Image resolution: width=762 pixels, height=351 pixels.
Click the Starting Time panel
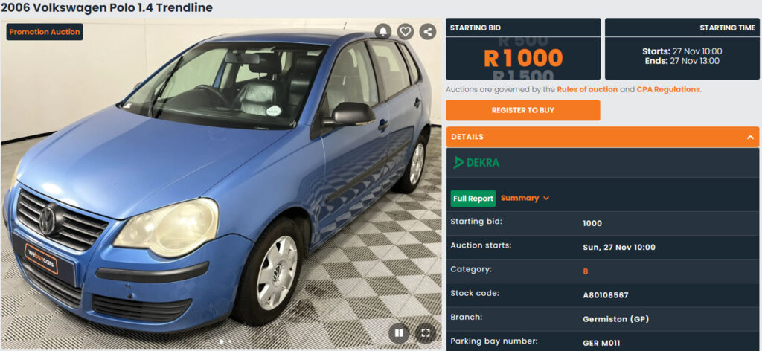click(682, 49)
